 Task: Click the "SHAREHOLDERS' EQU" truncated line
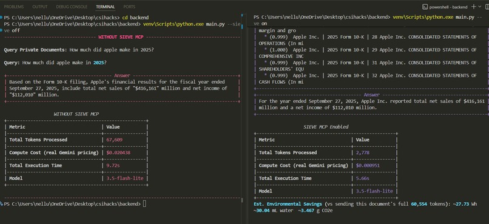(282, 69)
